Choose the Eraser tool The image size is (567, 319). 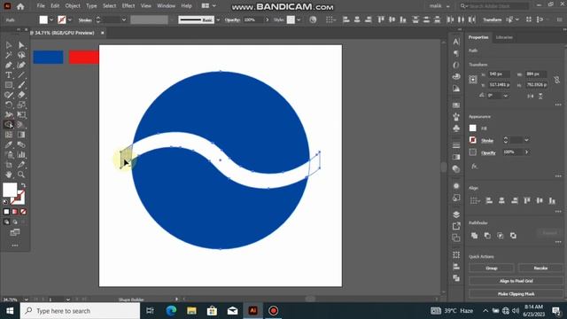[x=21, y=95]
